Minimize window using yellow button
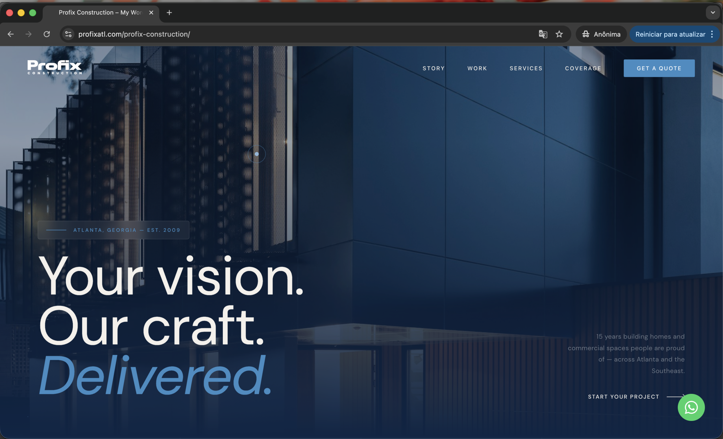 pyautogui.click(x=21, y=13)
